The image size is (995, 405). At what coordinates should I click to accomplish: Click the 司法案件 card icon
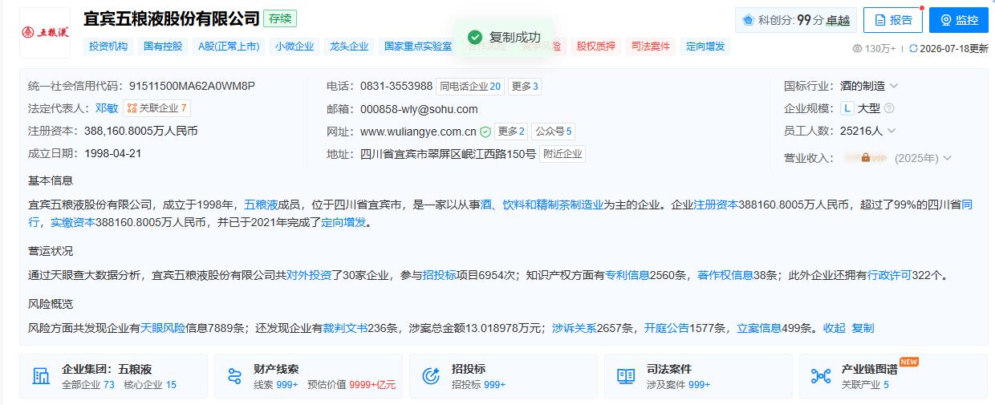point(626,376)
